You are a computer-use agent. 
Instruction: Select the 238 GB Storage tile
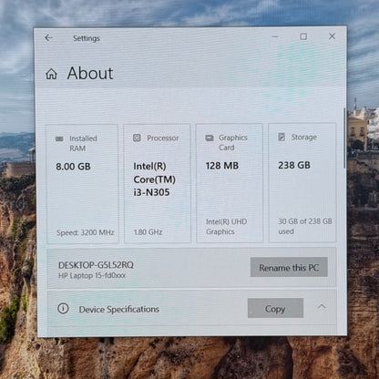tap(302, 182)
